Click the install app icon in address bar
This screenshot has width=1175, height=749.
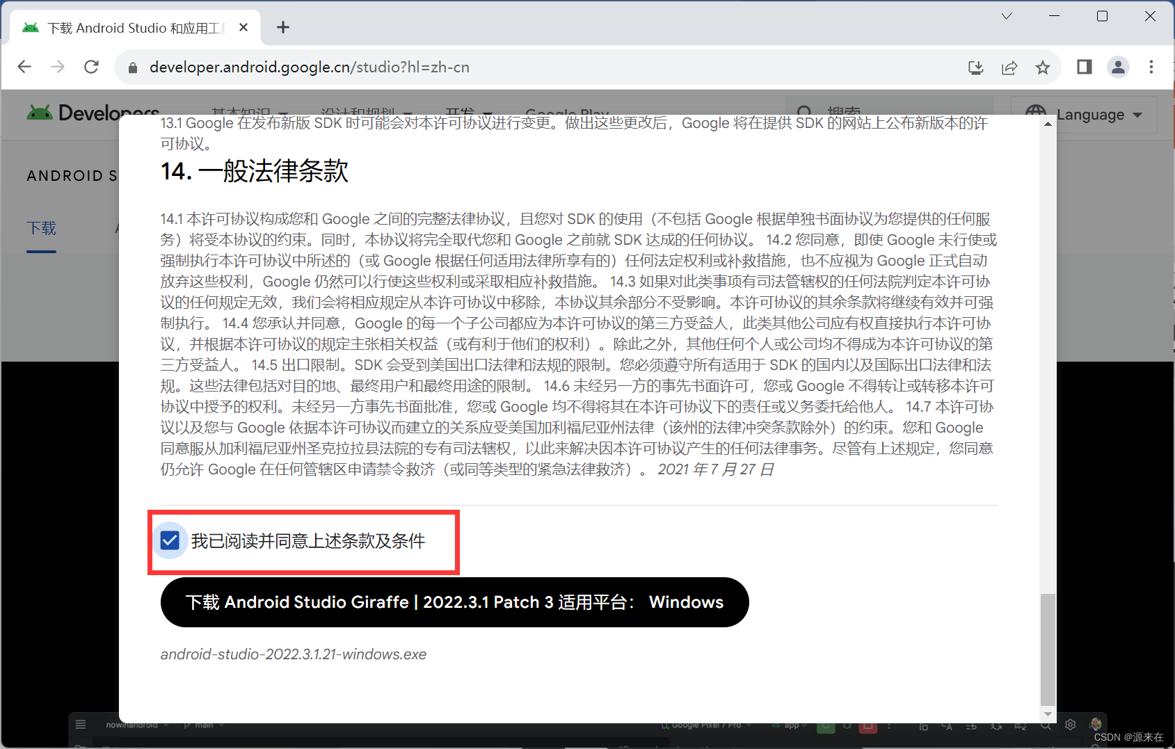[x=976, y=67]
